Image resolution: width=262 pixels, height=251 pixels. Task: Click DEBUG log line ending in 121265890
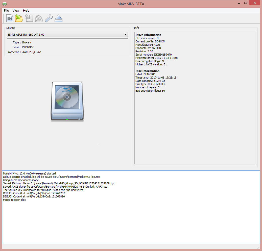[x=34, y=196]
